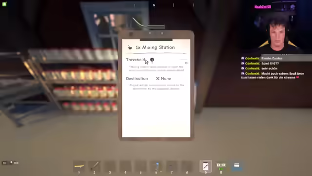
Task: Click the NoahZett28 channel name
Action: [x=263, y=7]
